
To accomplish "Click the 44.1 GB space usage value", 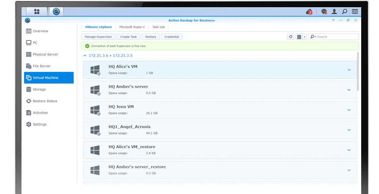I will [152, 133].
